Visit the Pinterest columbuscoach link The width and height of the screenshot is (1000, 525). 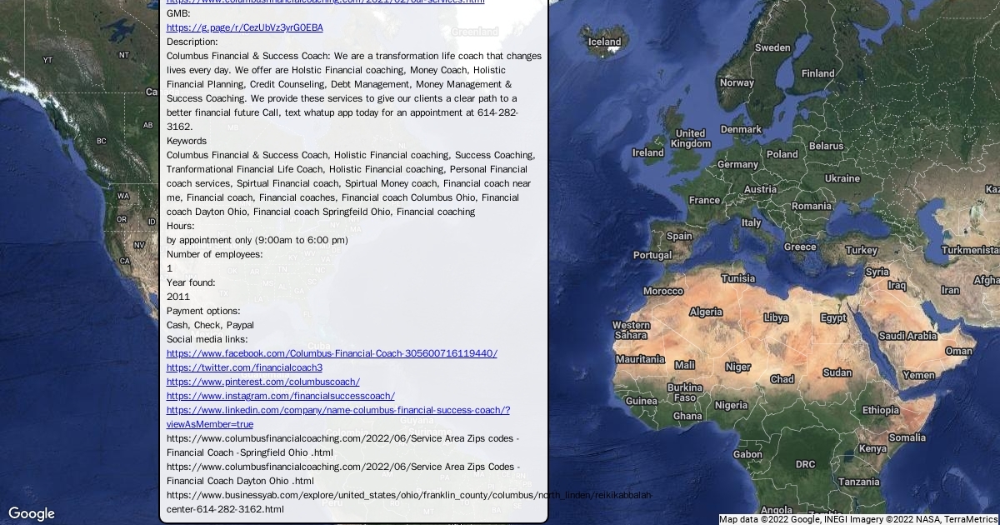tap(262, 382)
